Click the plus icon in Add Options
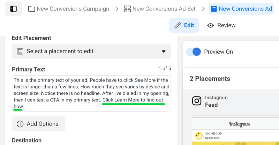 tap(20, 124)
